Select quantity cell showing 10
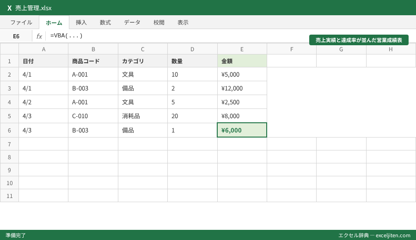The image size is (416, 240). point(192,74)
